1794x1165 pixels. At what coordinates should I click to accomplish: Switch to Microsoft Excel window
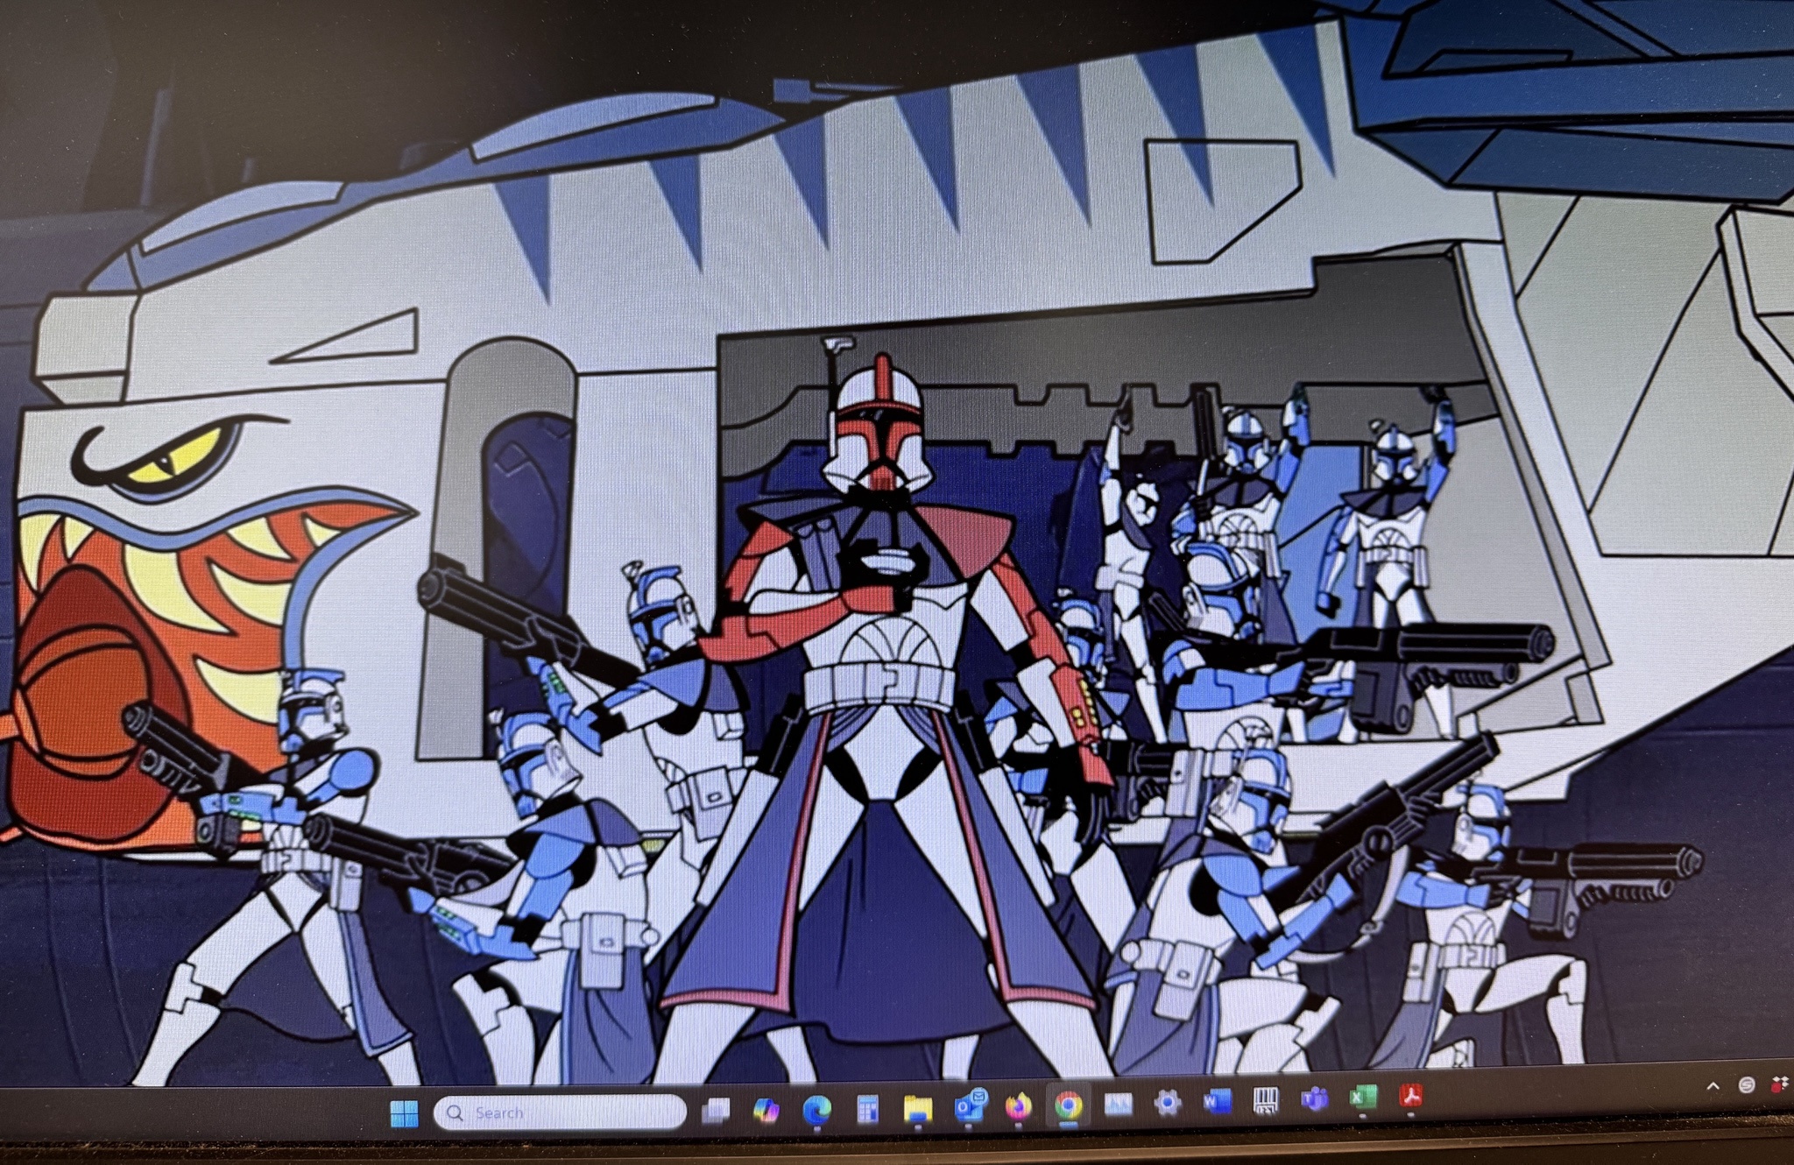point(1362,1097)
